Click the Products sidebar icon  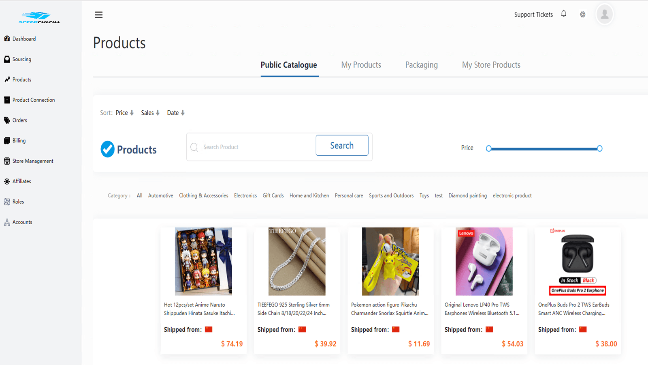[7, 79]
